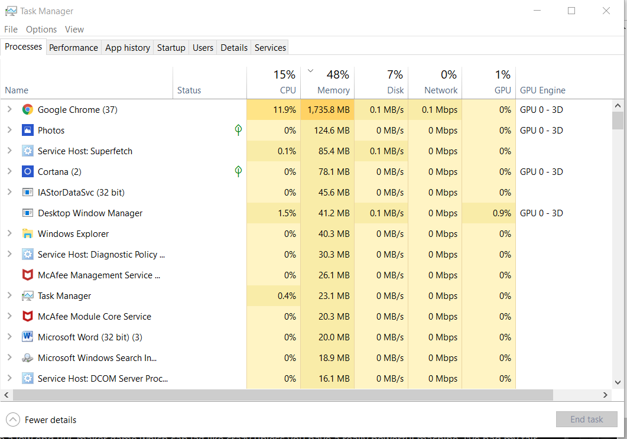627x439 pixels.
Task: Click the Service Host: Superfetch gear icon
Action: pos(28,151)
